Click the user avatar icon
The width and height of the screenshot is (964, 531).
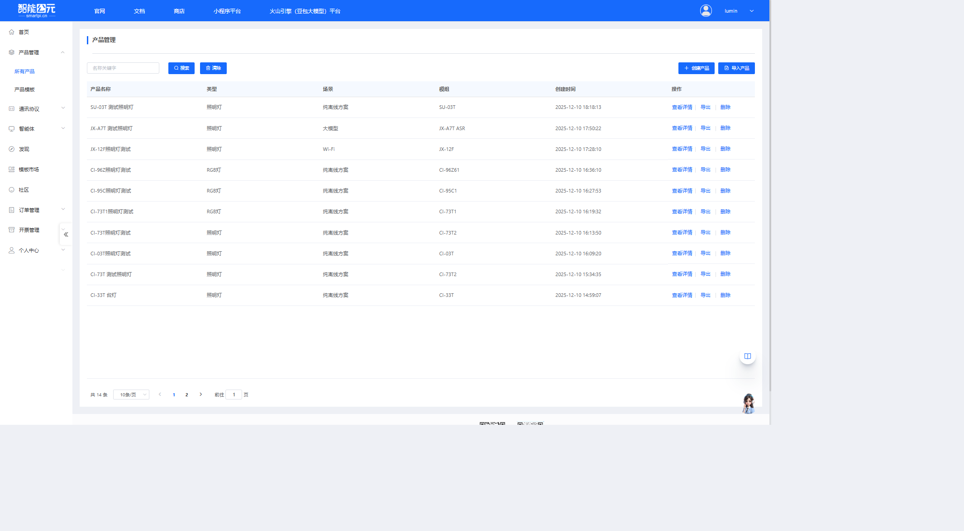(706, 11)
